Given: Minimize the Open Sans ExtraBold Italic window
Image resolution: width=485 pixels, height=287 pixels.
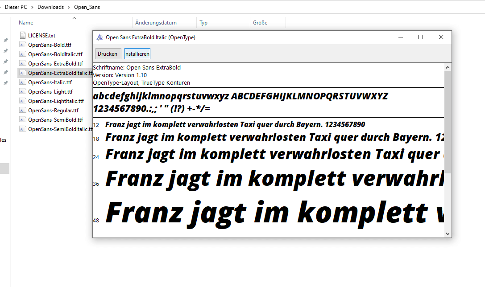Looking at the screenshot, I should [401, 37].
